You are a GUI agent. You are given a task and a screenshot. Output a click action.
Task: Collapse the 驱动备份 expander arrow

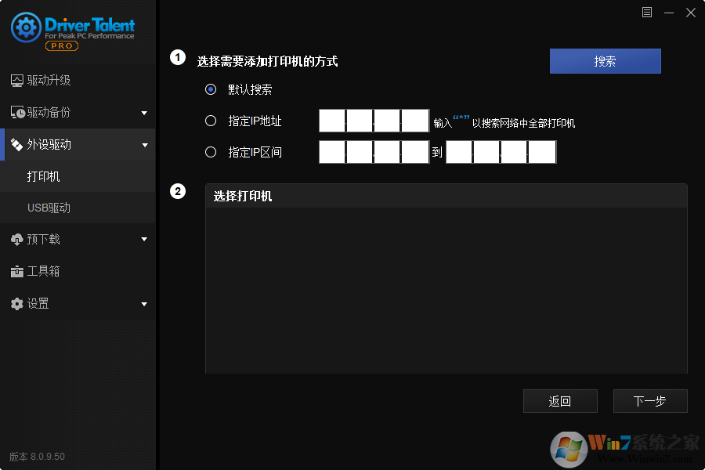(x=144, y=112)
